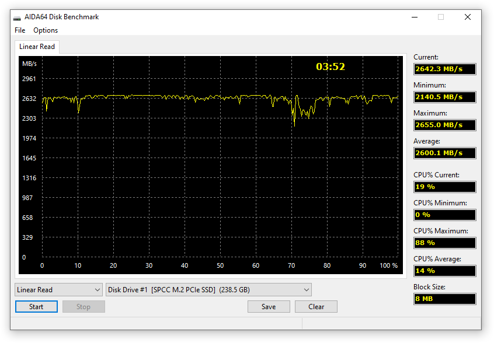Screen dimensions: 494x343
Task: Save the benchmark results
Action: point(269,307)
